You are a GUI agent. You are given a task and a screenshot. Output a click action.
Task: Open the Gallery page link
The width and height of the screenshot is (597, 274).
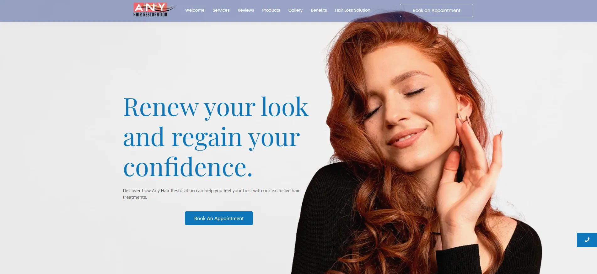[x=295, y=10]
